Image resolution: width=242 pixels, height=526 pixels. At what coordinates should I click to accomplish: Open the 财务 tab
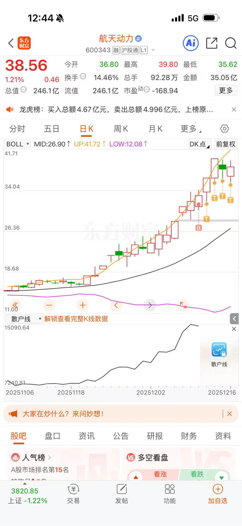click(x=189, y=436)
